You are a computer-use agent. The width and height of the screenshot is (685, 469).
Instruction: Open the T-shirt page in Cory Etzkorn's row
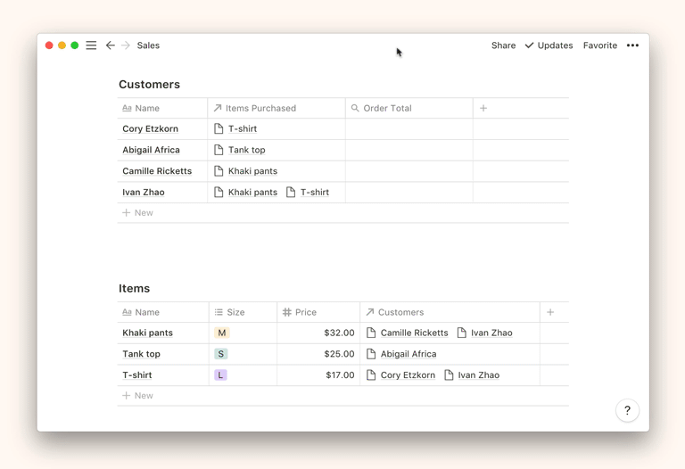[x=242, y=129]
